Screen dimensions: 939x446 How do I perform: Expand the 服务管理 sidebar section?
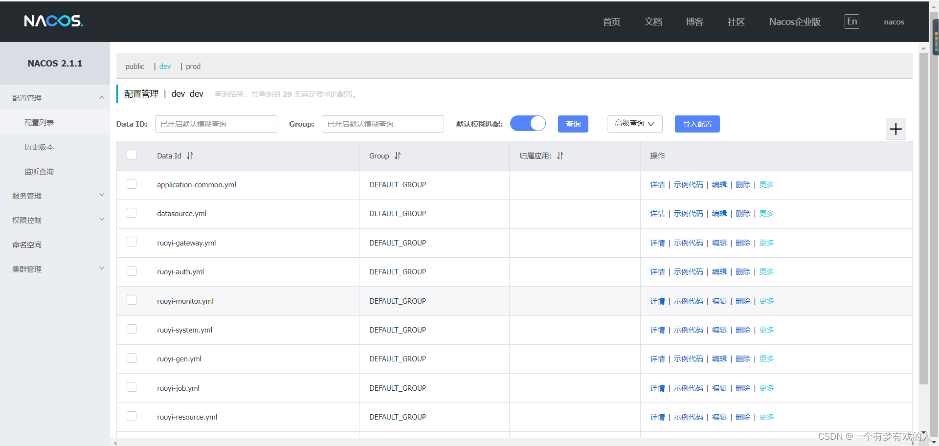click(x=55, y=196)
